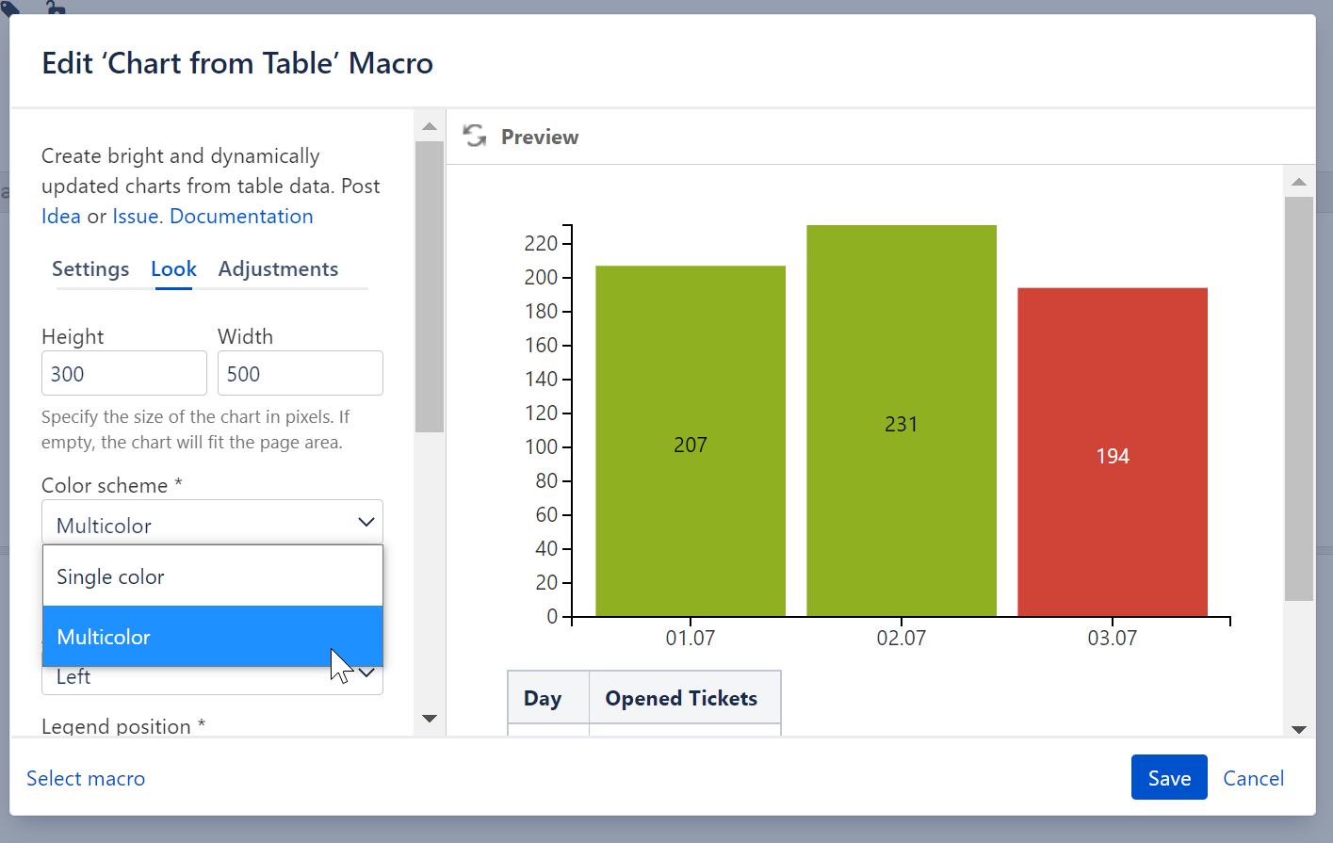Screen dimensions: 1333x843
Task: Open the Select macro link
Action: (x=86, y=778)
